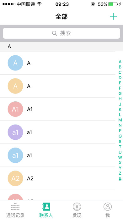Select letter H in alphabet index
This screenshot has width=123, height=219.
click(120, 99)
